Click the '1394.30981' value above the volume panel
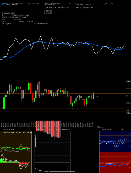The height and width of the screenshot is (173, 131). tap(66, 129)
